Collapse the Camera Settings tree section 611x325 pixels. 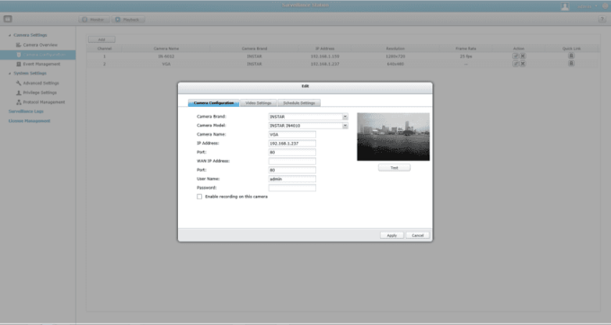click(10, 35)
